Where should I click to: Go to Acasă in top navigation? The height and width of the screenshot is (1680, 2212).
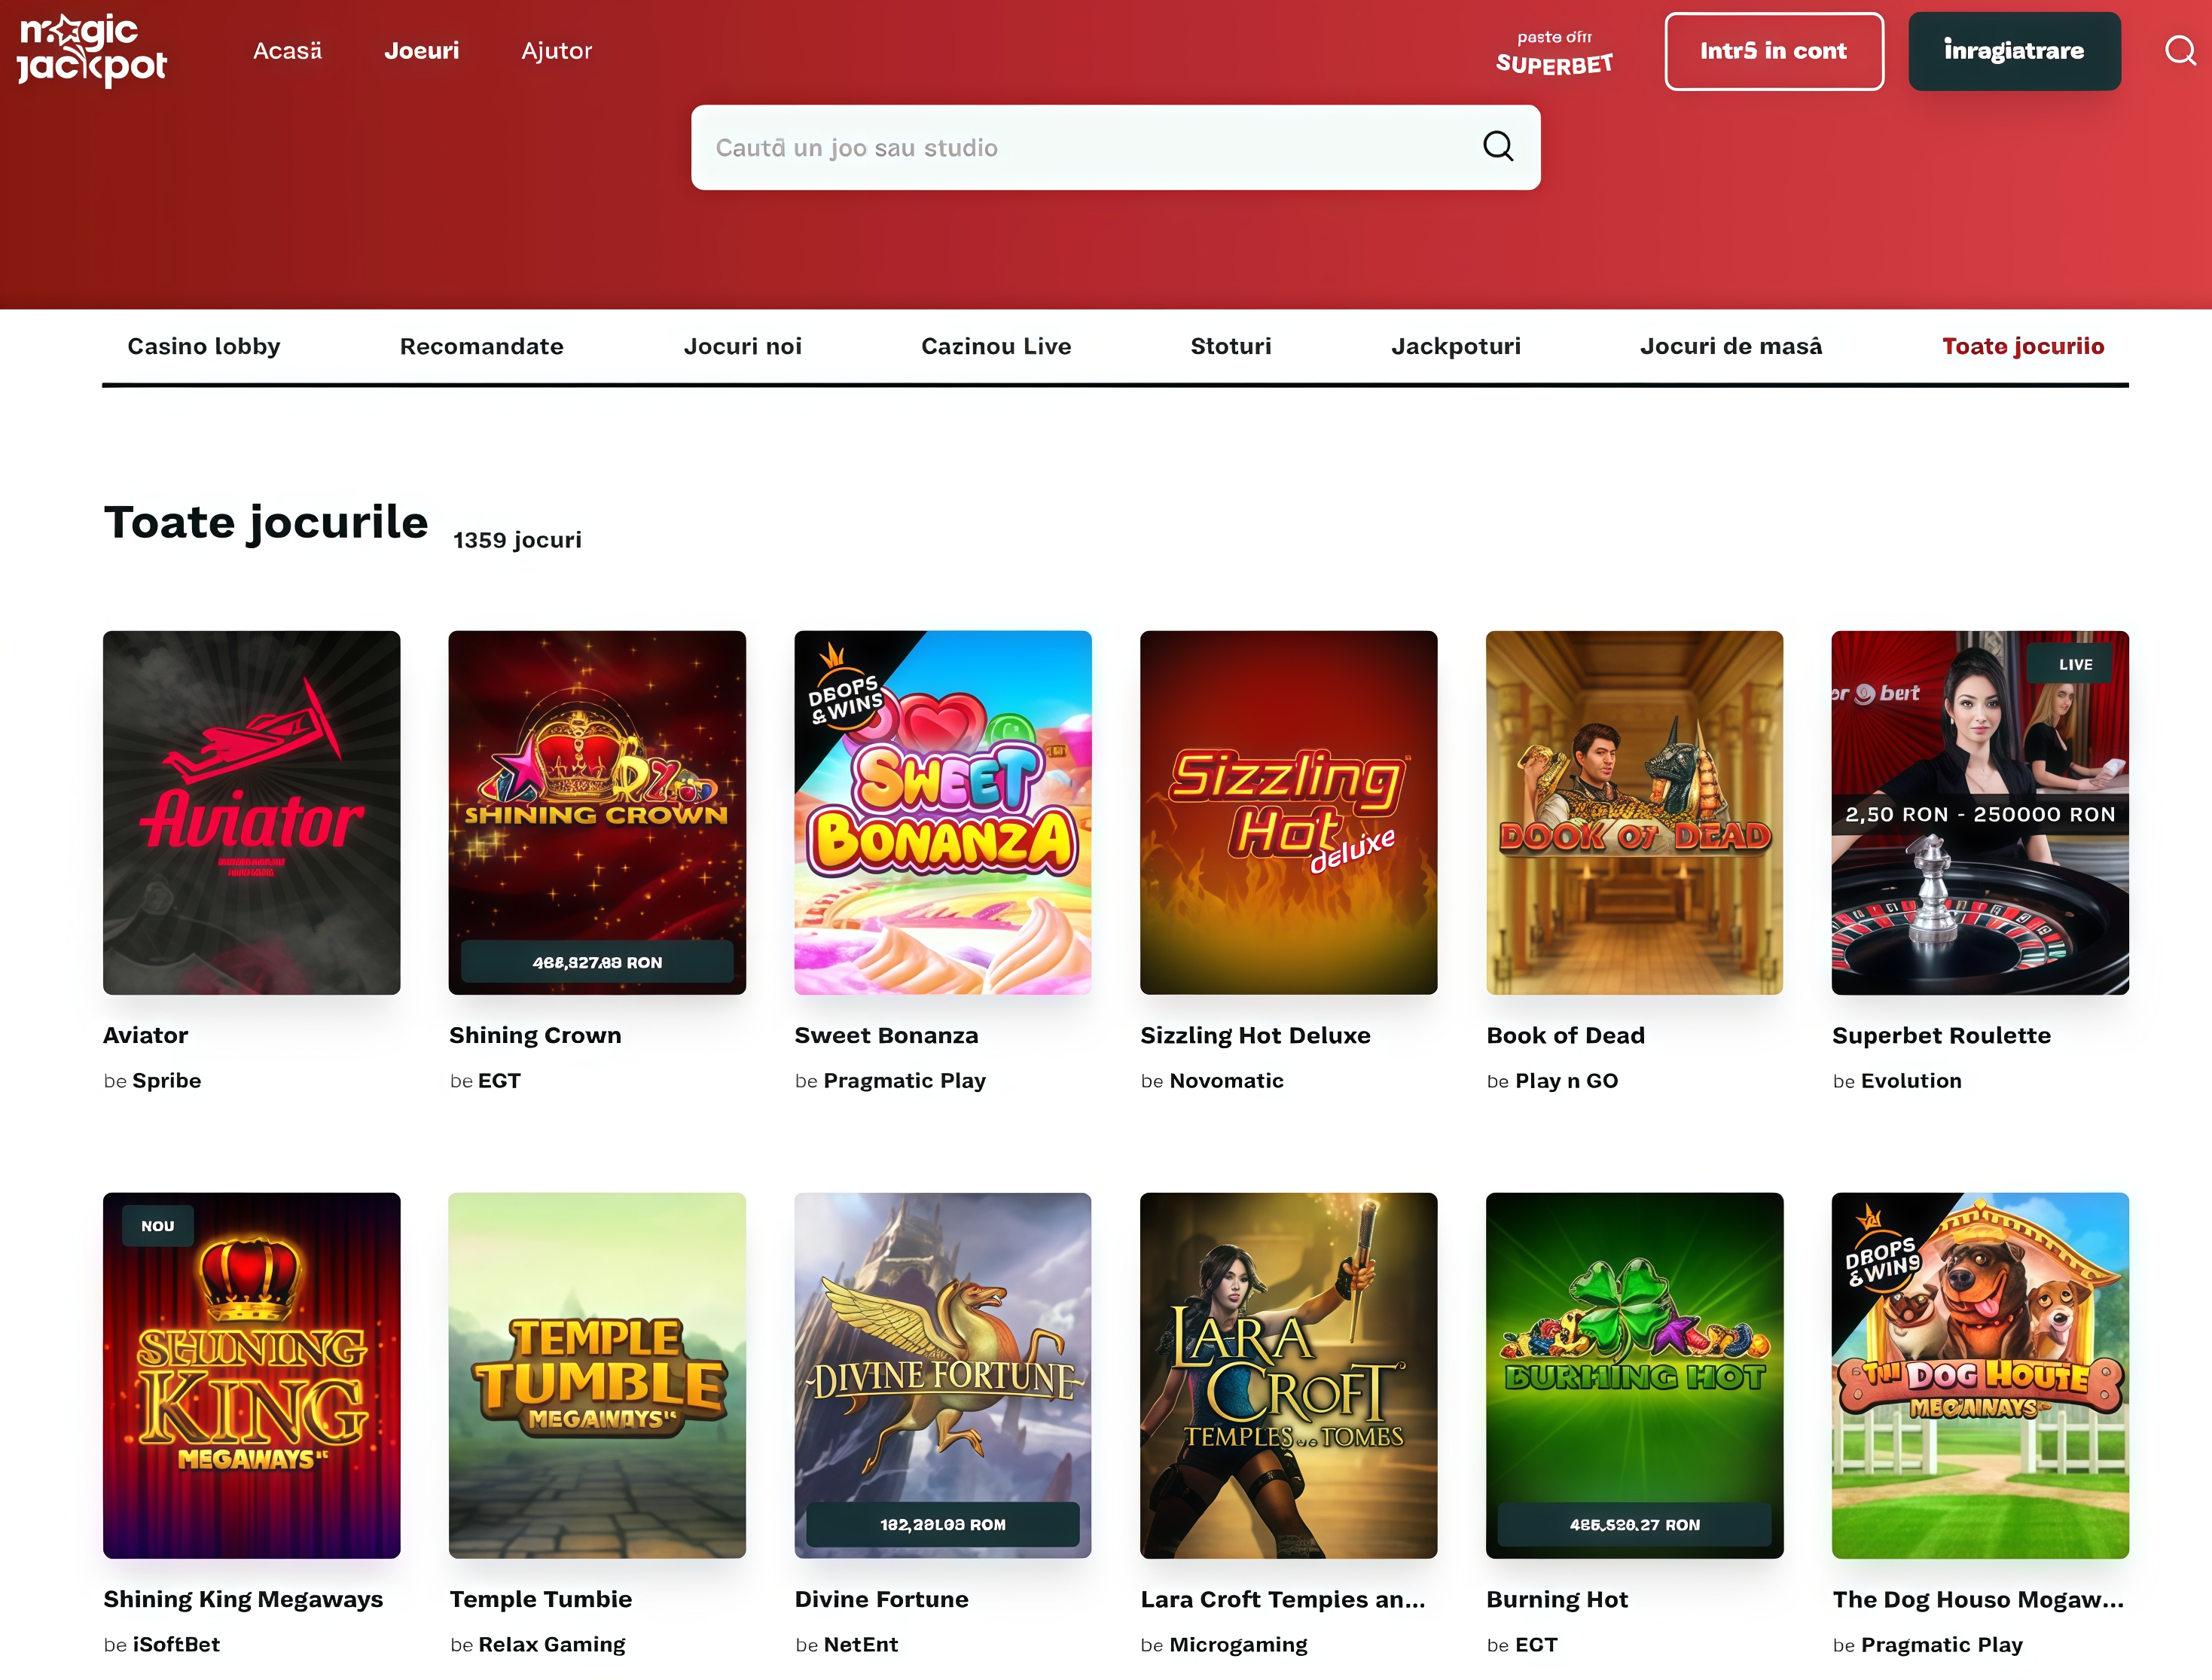coord(287,51)
